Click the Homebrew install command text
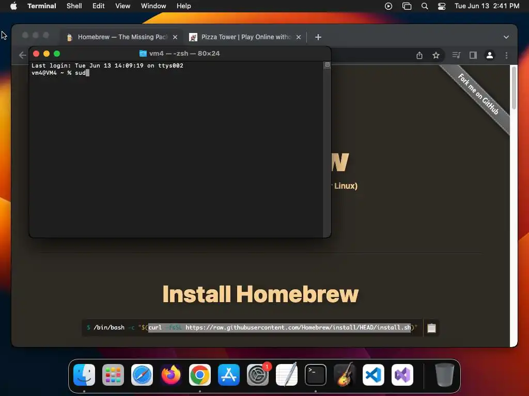 point(252,327)
